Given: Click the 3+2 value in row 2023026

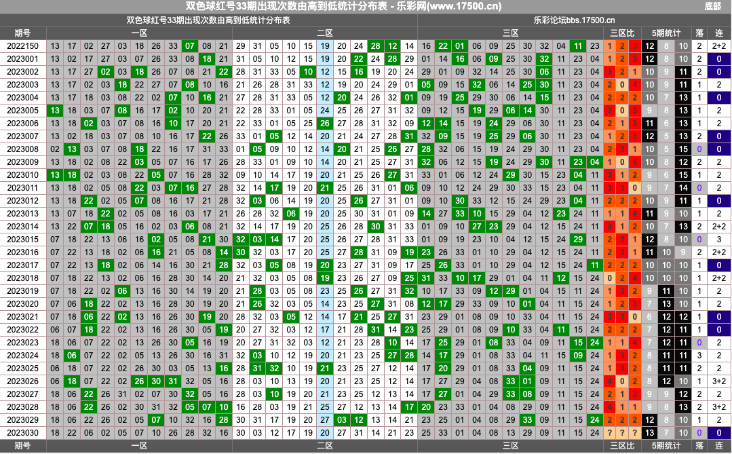Looking at the screenshot, I should pyautogui.click(x=719, y=381).
